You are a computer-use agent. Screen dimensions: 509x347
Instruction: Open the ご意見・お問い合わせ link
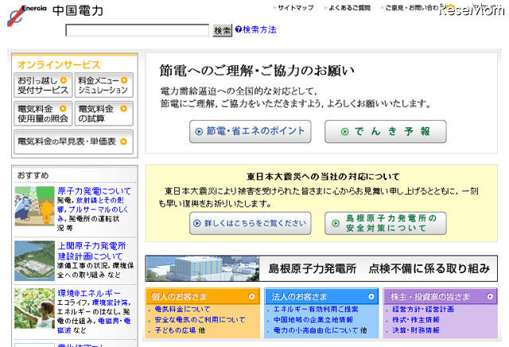(411, 8)
